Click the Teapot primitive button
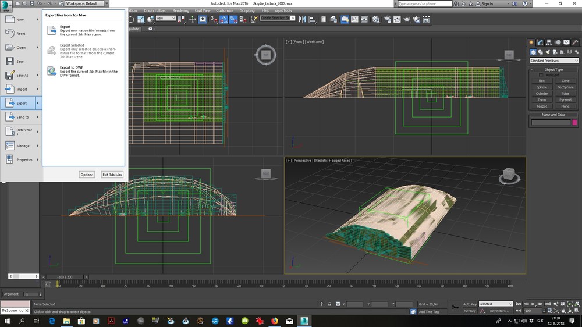 pos(541,106)
